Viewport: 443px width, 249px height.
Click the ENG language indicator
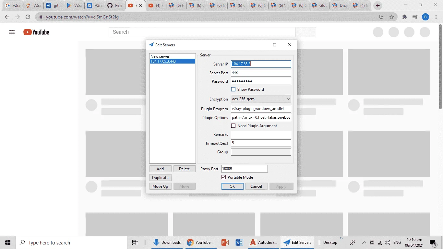point(397,243)
